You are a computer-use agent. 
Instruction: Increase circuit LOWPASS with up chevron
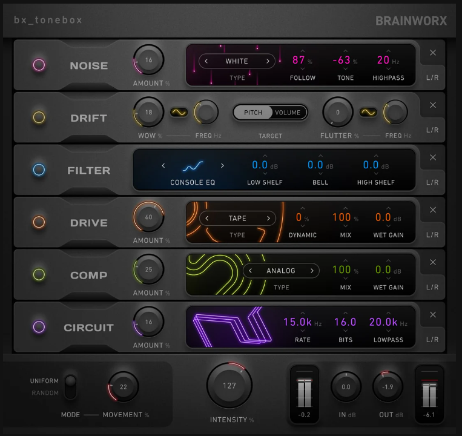[388, 313]
